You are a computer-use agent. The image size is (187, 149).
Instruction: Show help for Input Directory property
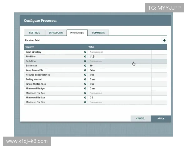(85, 52)
